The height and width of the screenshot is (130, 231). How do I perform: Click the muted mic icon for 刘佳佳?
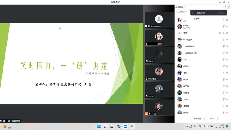223,99
